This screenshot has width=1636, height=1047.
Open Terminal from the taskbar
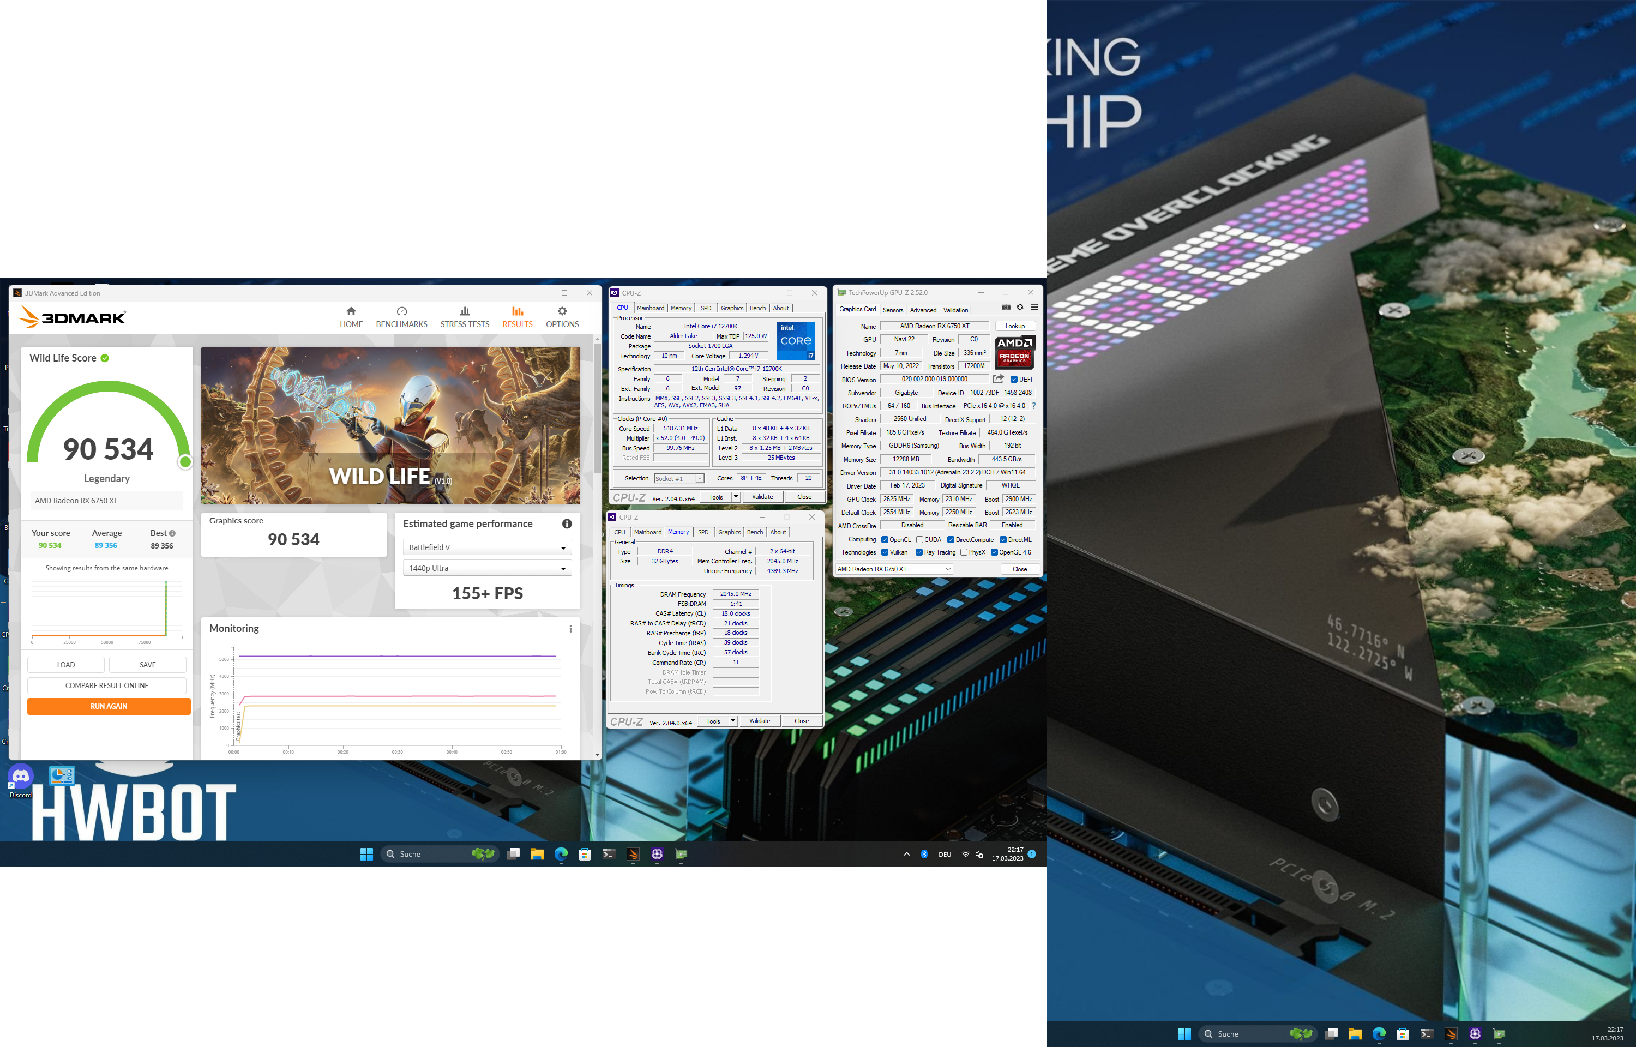[x=608, y=854]
